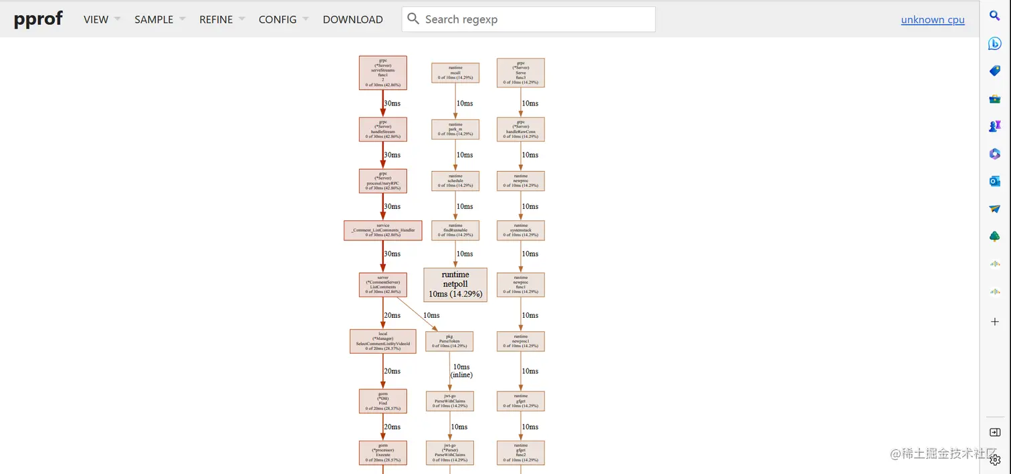Select the jwt-go ParseWithClaims node
The width and height of the screenshot is (1011, 474).
(x=450, y=401)
